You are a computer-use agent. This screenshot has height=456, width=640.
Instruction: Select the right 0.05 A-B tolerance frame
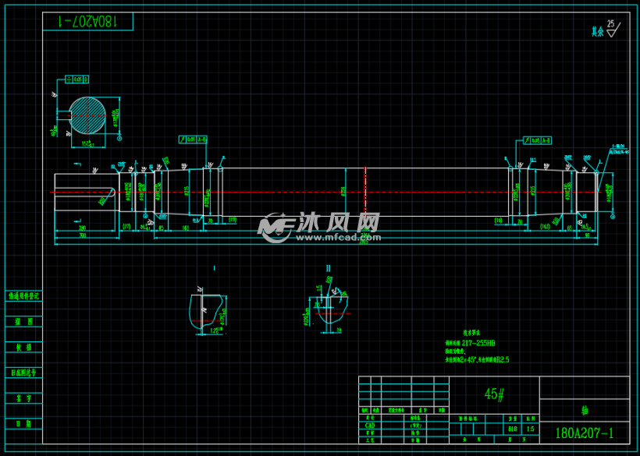coord(537,140)
